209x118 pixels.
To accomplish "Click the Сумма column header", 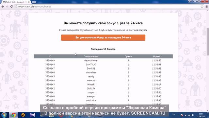I will 128,56.
